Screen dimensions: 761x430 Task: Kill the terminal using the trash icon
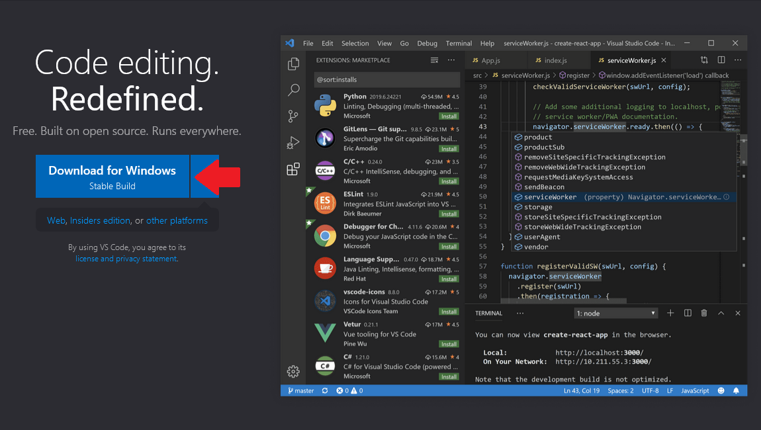click(x=703, y=312)
